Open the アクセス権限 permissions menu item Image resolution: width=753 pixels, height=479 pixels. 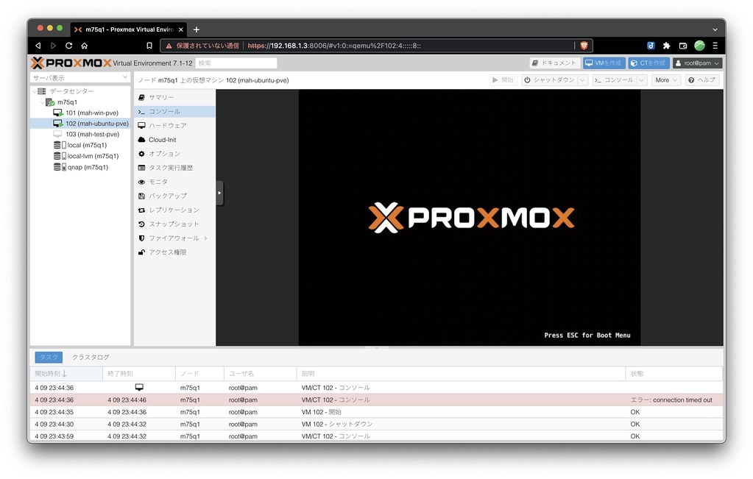pos(174,252)
